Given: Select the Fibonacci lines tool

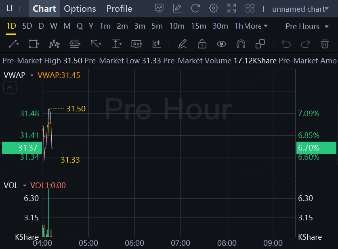Looking at the screenshot, I should tap(75, 44).
